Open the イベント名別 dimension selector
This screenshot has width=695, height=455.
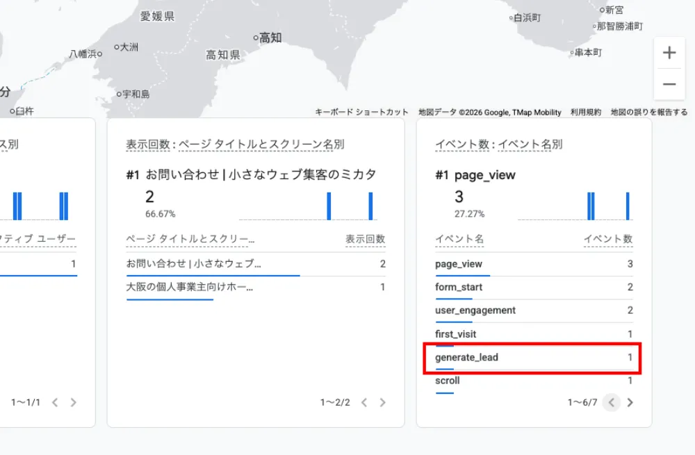click(530, 144)
